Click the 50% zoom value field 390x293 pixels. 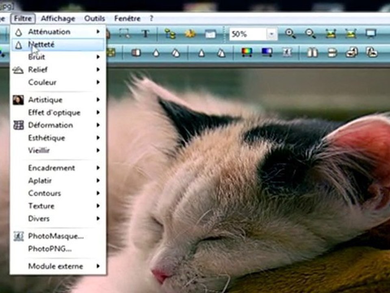tap(248, 34)
